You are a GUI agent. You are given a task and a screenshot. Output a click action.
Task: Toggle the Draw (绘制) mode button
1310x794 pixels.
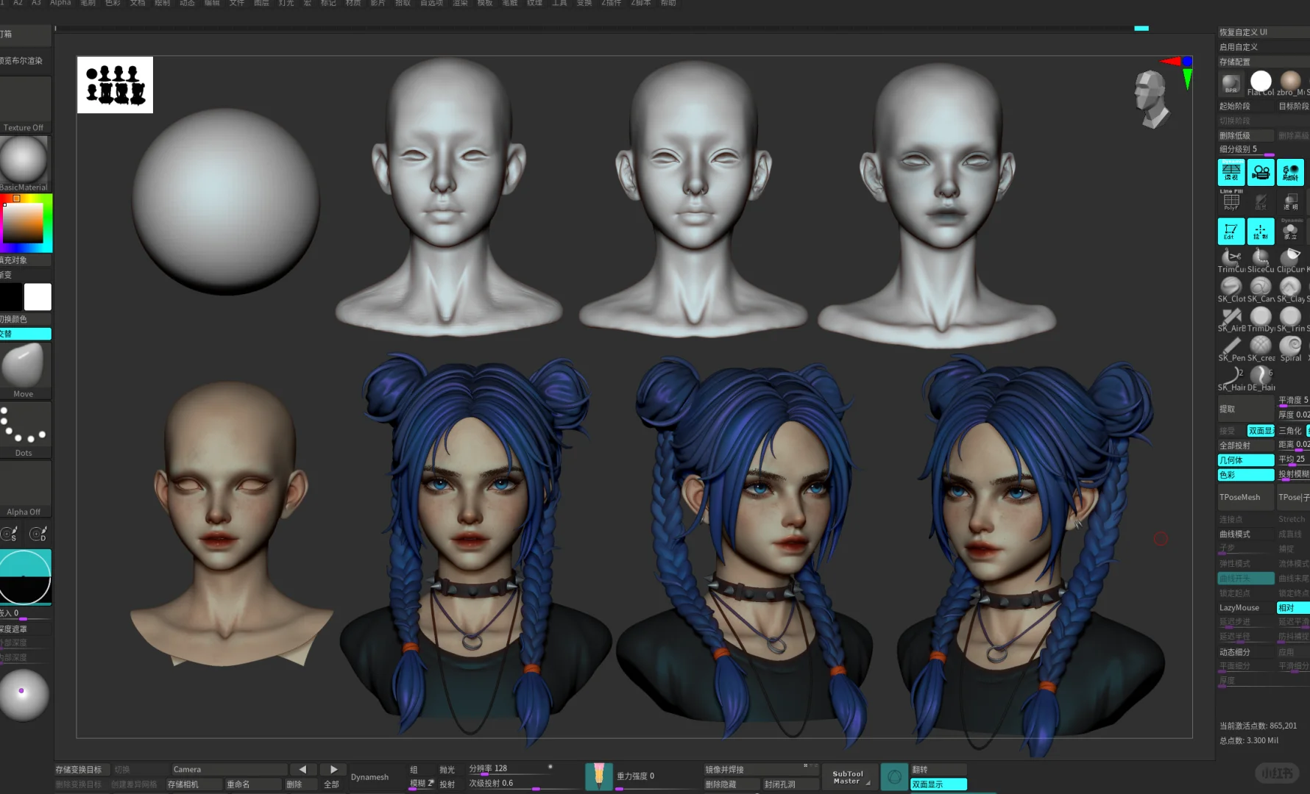(x=1261, y=232)
